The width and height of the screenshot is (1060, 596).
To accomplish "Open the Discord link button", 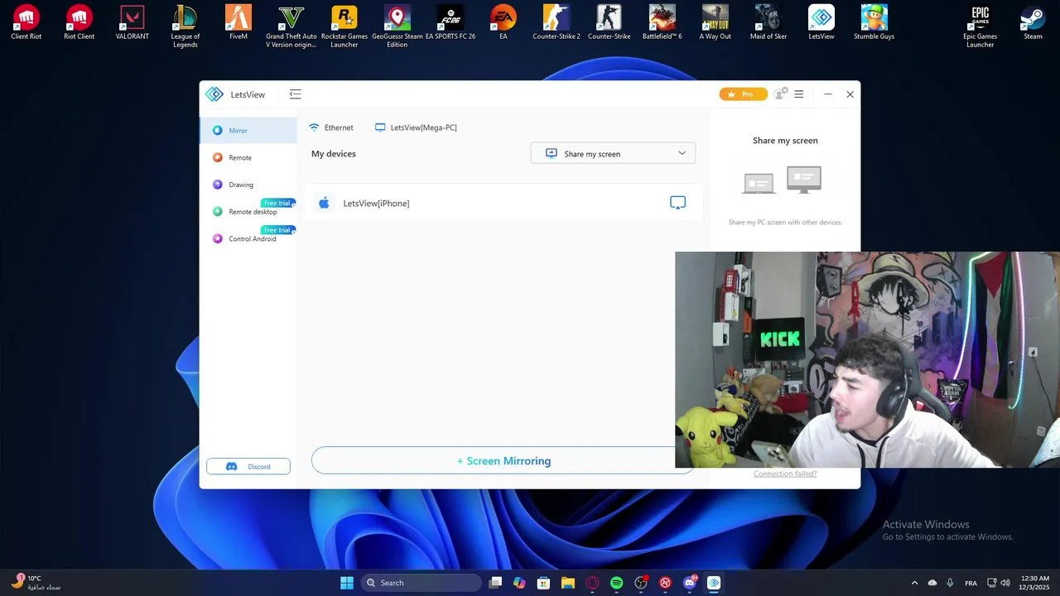I will [x=248, y=466].
